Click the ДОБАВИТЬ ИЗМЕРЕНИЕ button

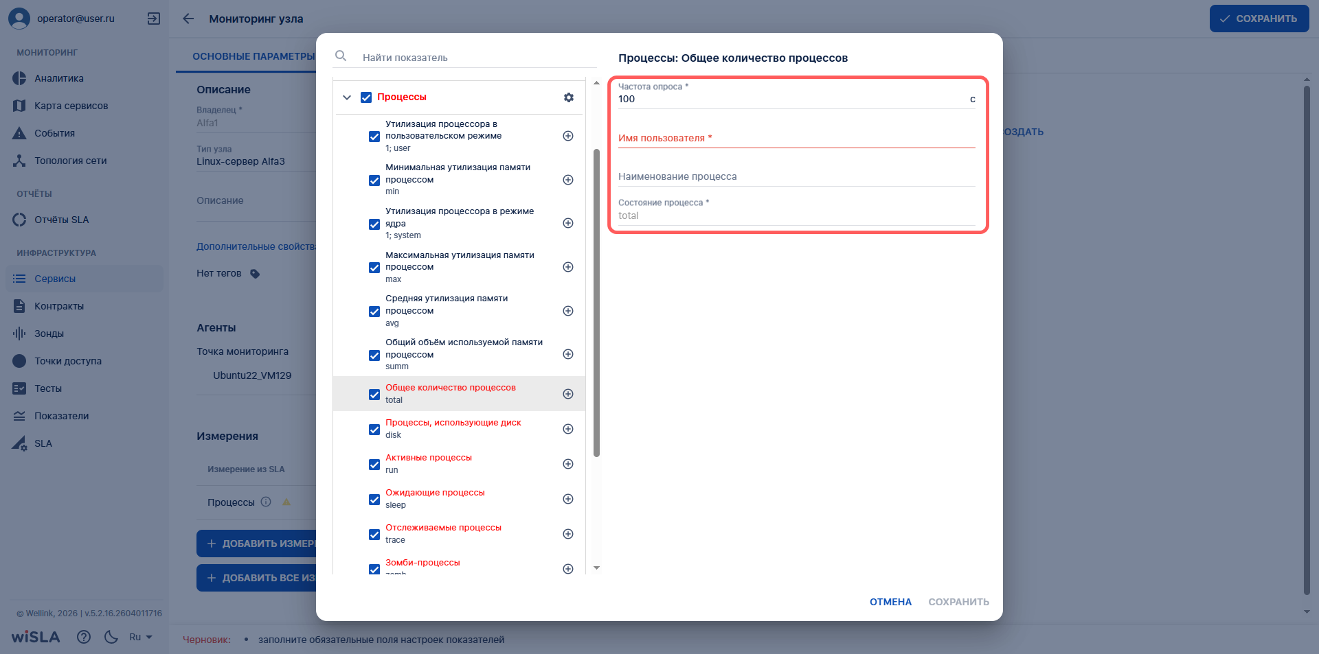(256, 544)
